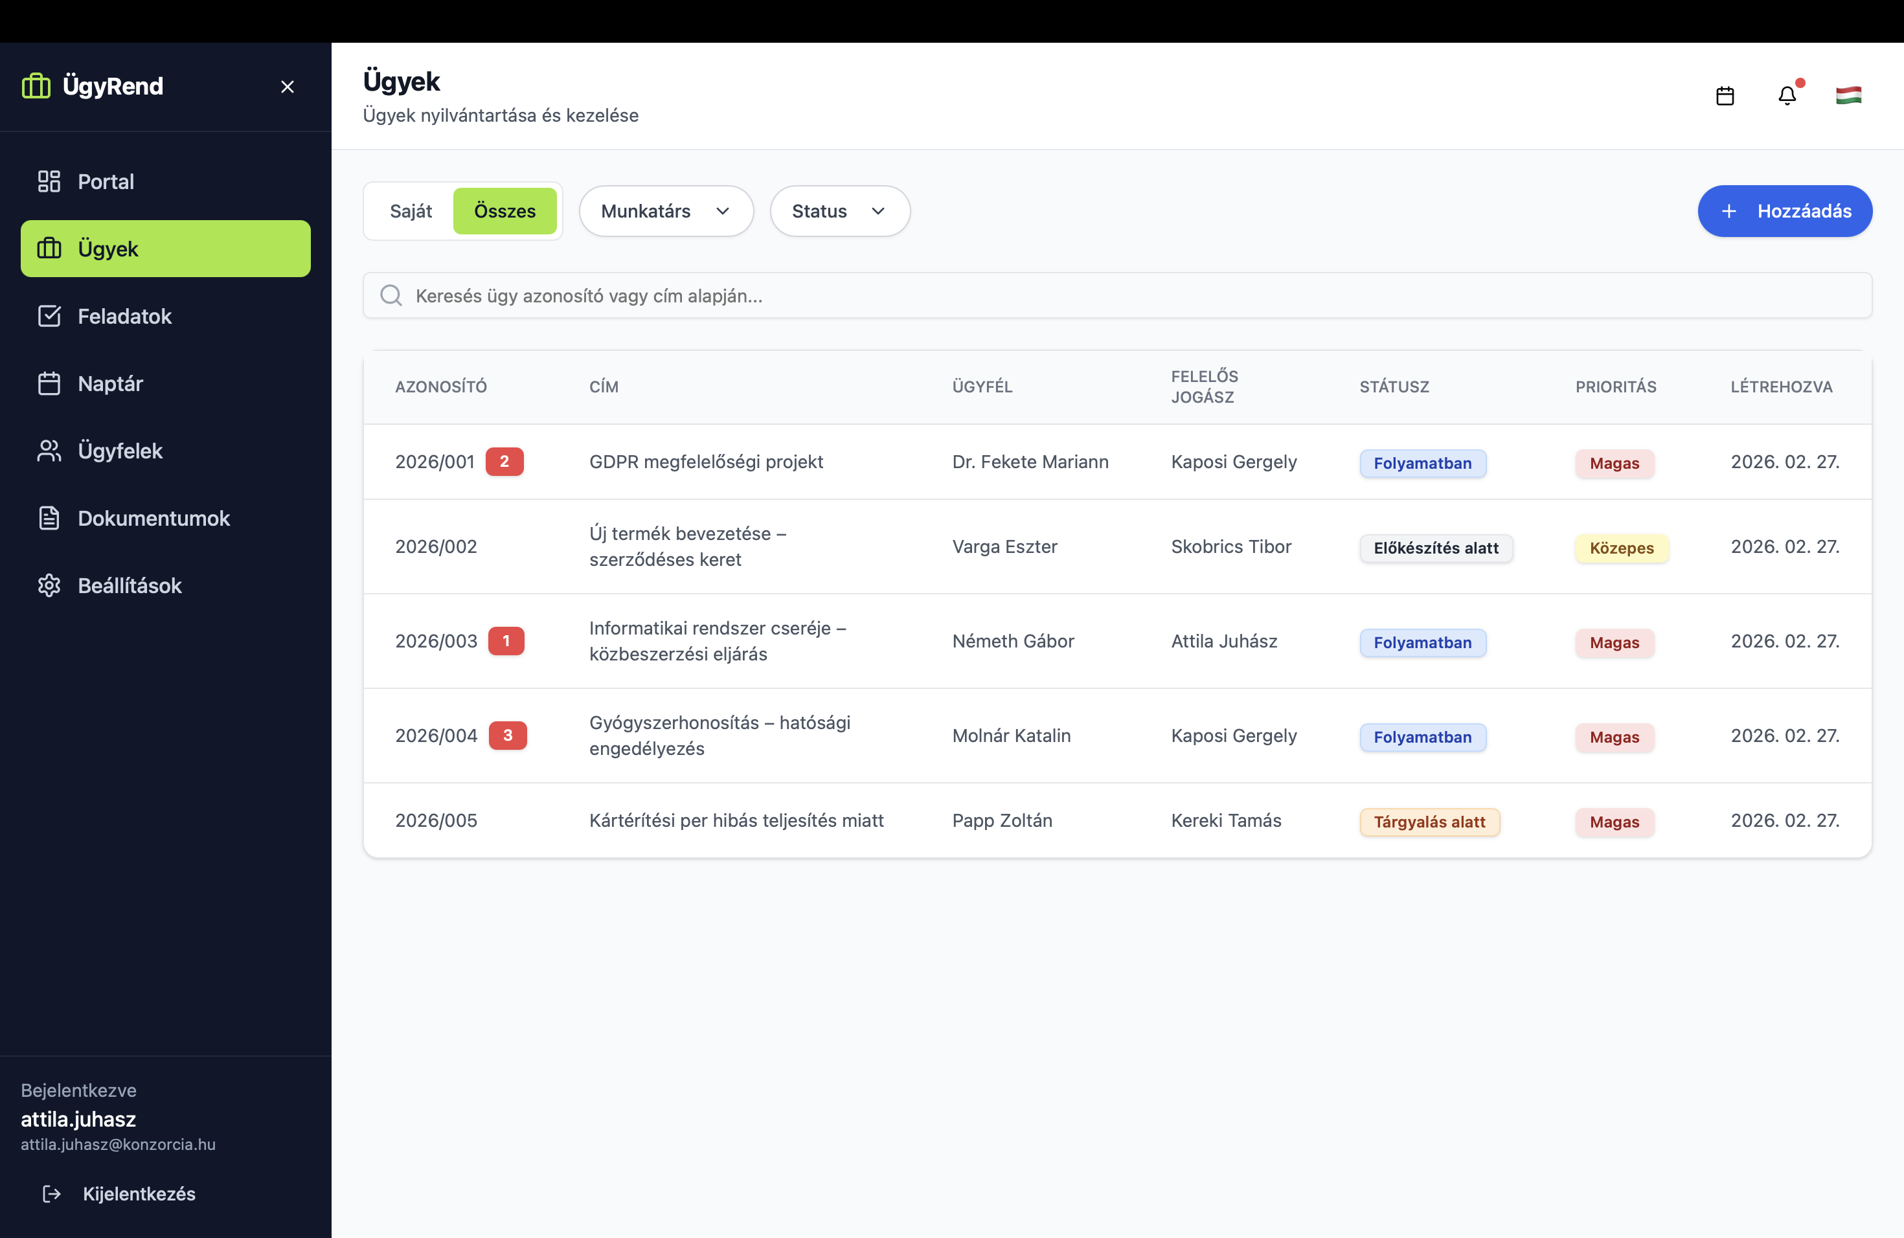Click the red badge 2 on case 2026/001
Image resolution: width=1904 pixels, height=1238 pixels.
tap(504, 462)
